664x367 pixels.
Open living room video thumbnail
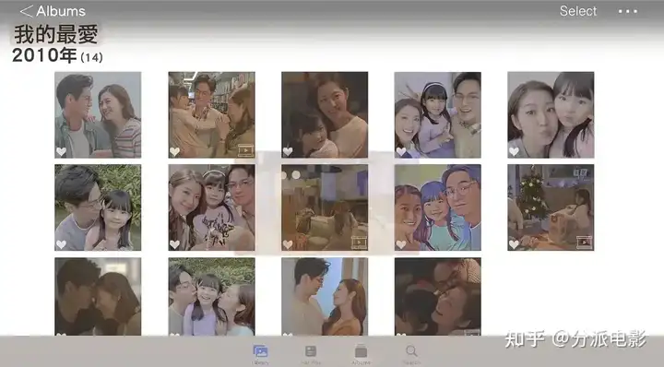tap(325, 207)
